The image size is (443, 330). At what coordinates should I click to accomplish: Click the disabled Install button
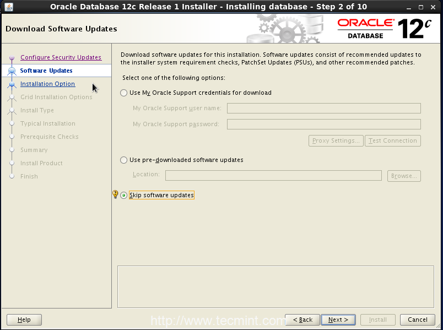[378, 320]
